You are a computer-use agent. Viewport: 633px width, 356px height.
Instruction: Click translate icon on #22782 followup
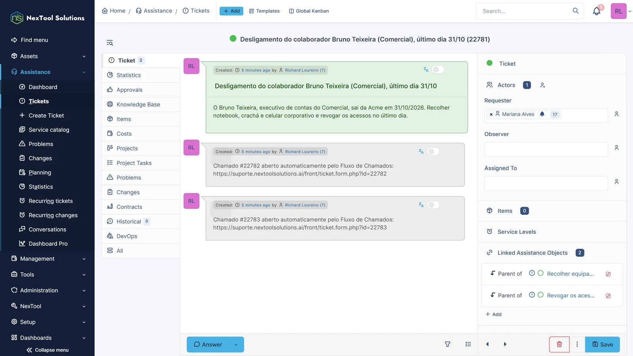pos(421,151)
